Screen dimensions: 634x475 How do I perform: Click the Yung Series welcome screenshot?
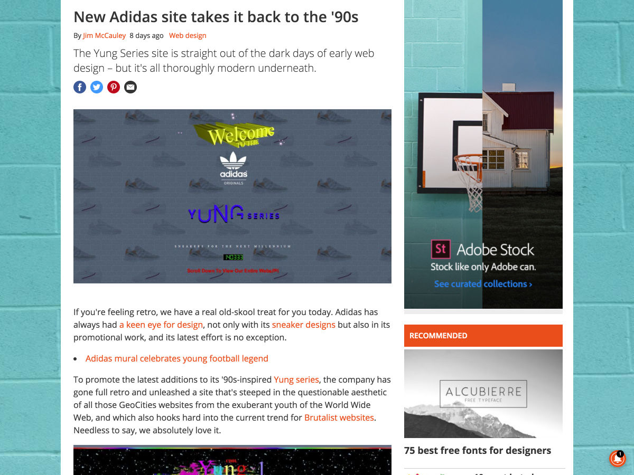[x=232, y=196]
